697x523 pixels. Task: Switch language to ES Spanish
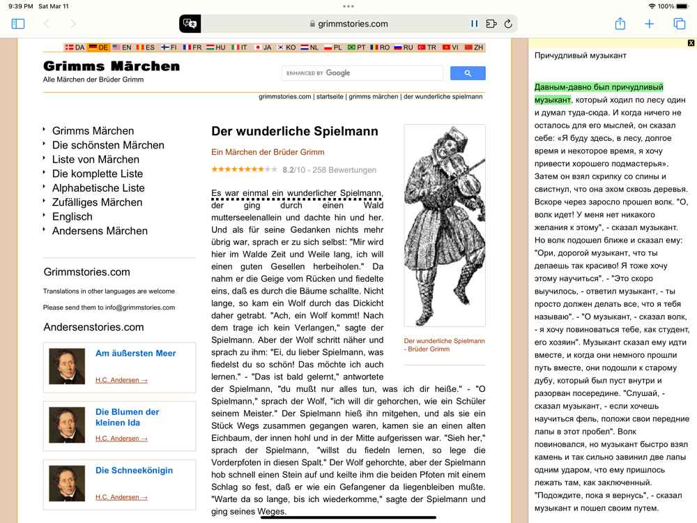click(x=146, y=47)
